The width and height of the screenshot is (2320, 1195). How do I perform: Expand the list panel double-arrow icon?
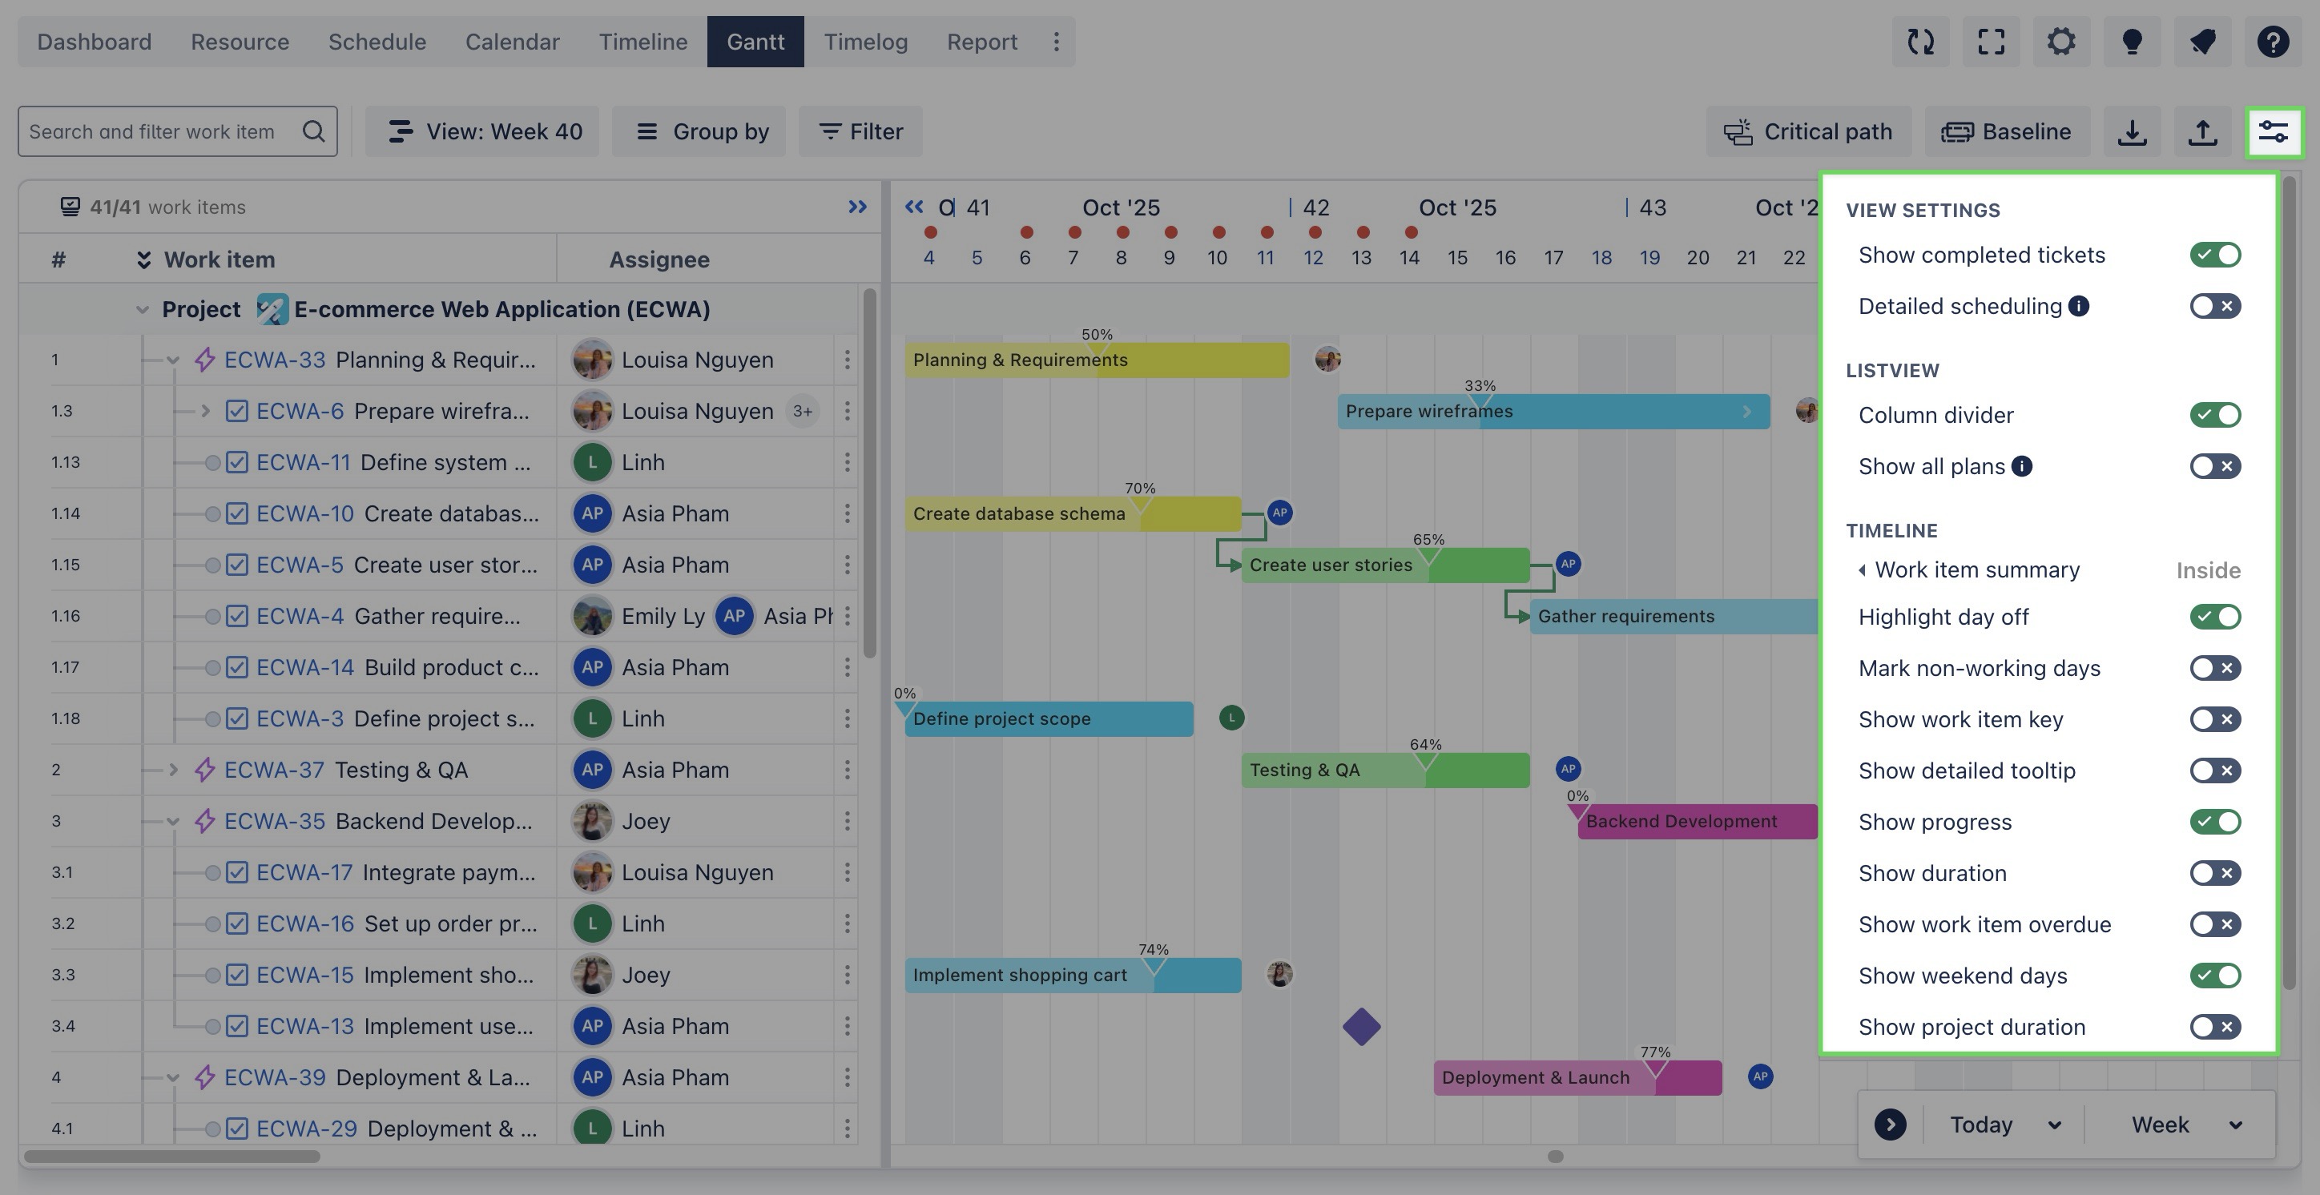[x=856, y=207]
